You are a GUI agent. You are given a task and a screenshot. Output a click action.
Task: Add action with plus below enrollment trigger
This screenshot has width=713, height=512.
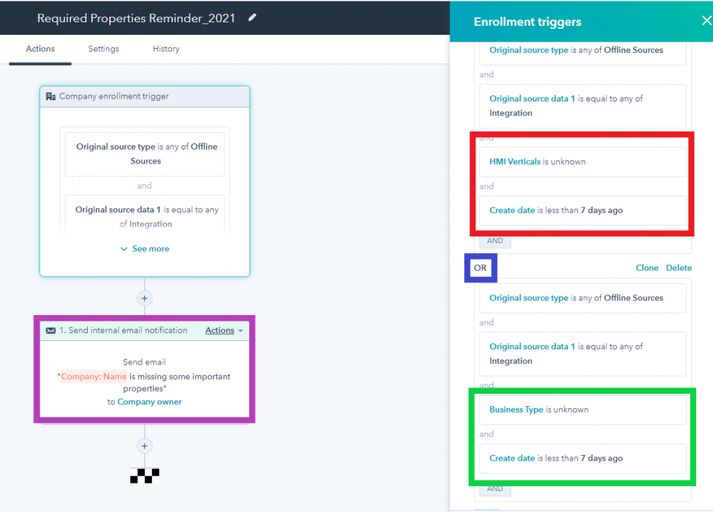145,298
